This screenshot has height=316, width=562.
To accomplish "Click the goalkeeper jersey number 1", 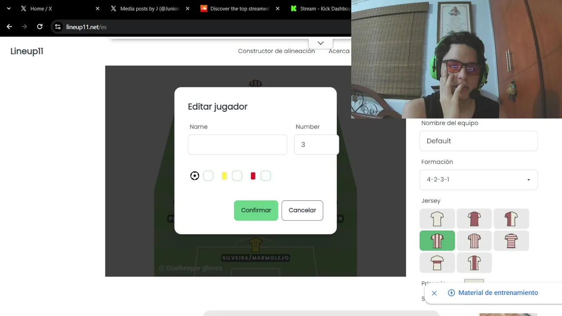I will pos(256,245).
